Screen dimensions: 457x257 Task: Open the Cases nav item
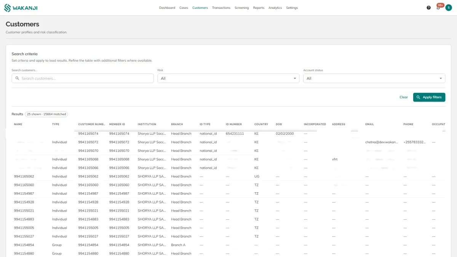[184, 8]
